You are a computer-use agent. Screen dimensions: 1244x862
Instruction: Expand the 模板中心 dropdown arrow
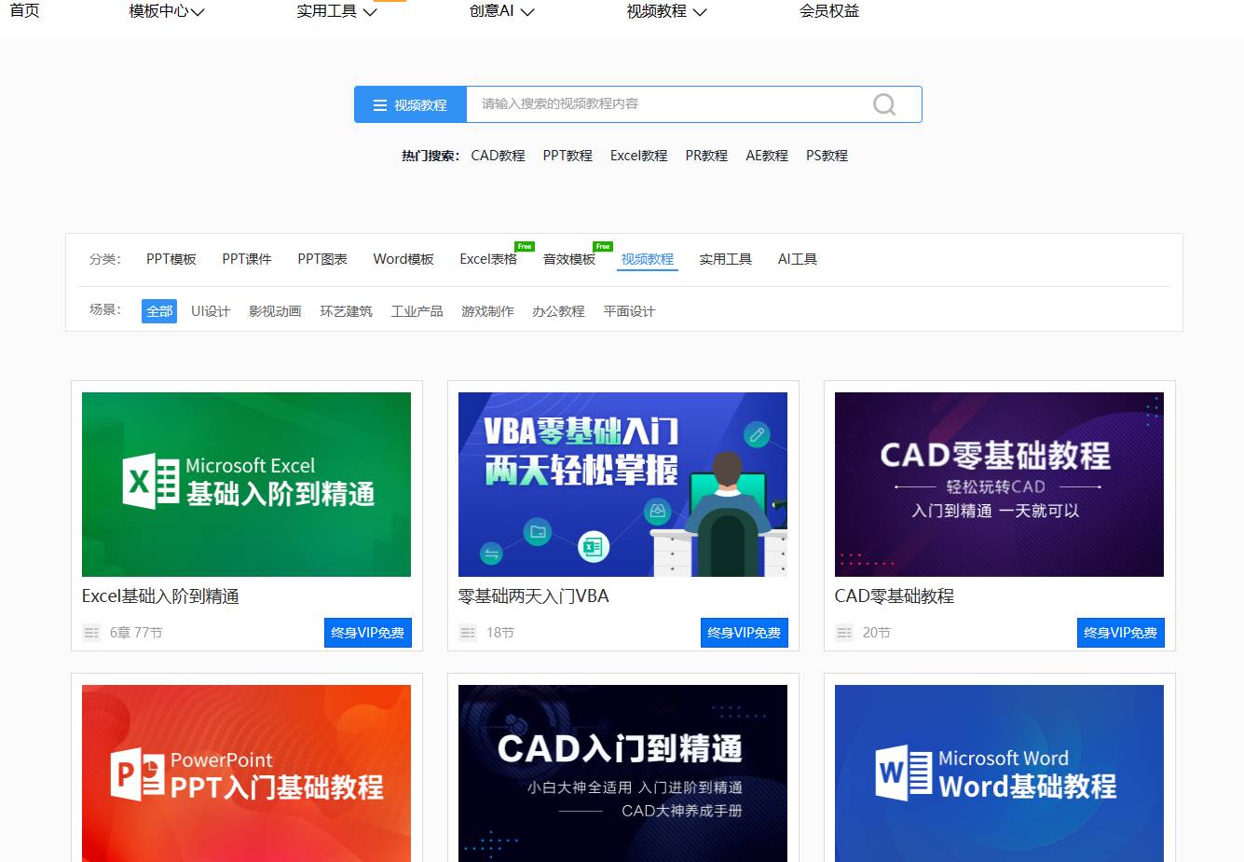198,12
